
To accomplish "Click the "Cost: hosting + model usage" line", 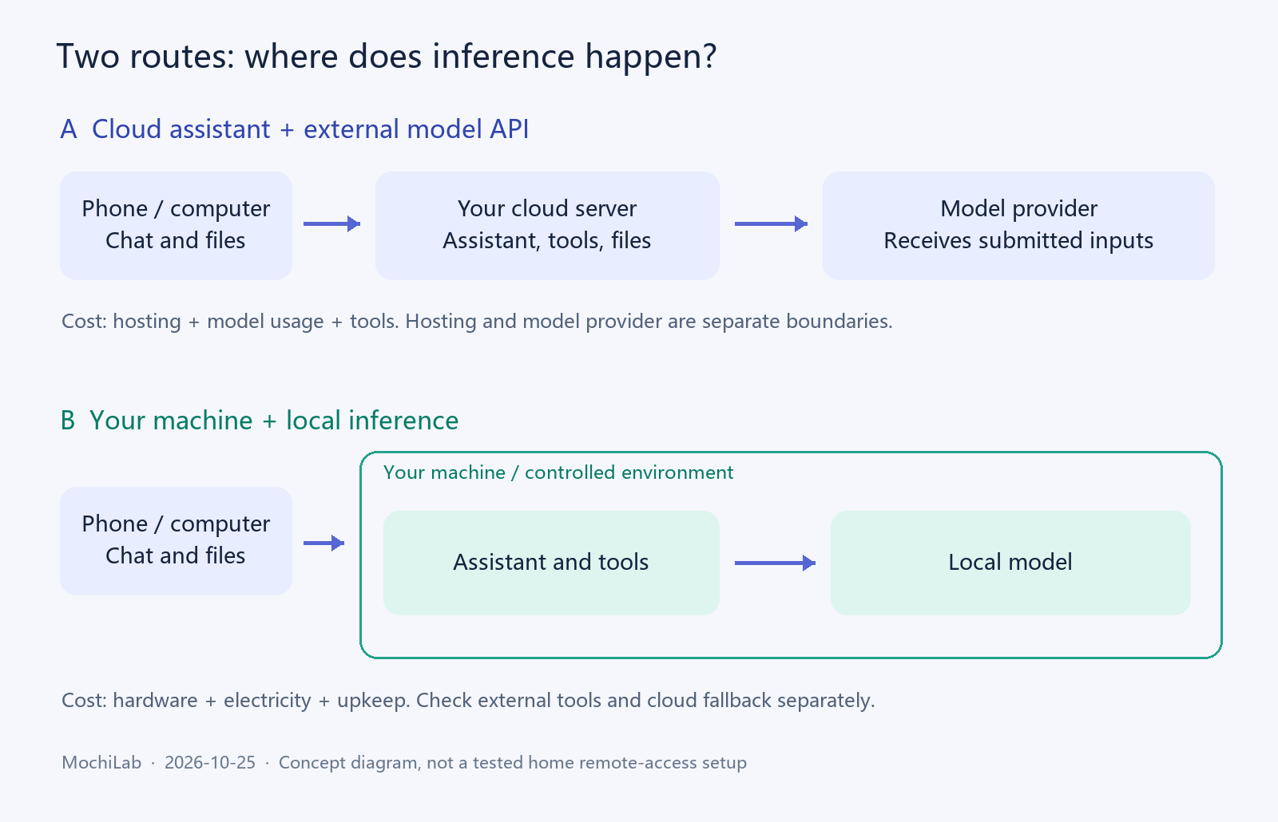I will click(x=477, y=321).
